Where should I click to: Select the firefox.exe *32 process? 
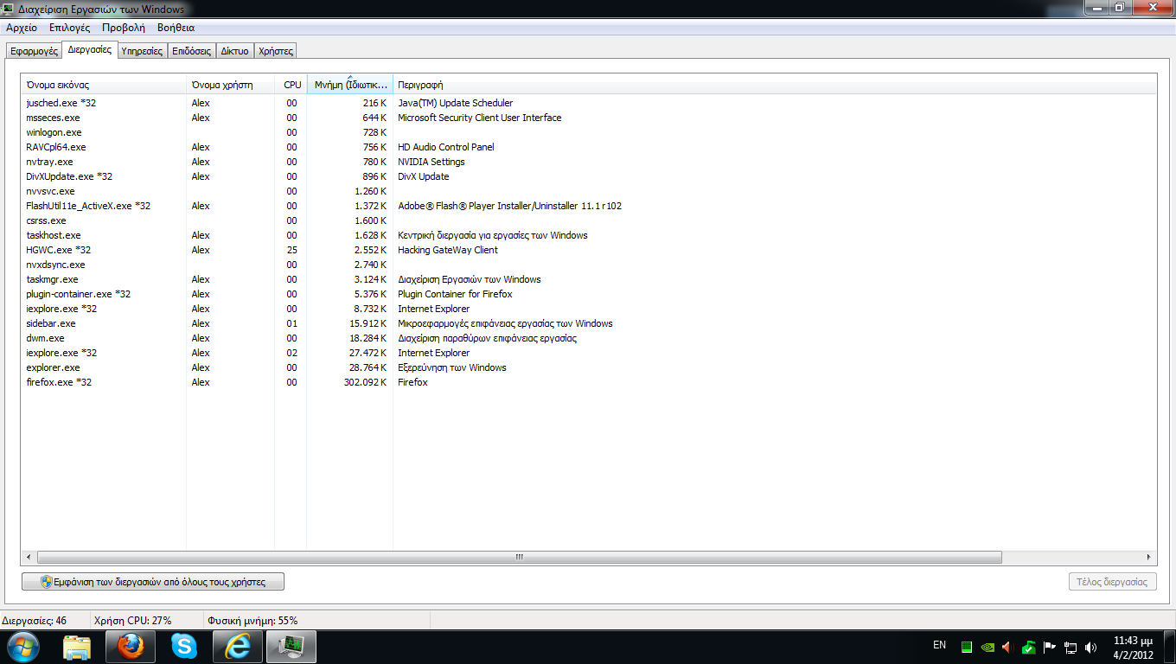(589, 382)
